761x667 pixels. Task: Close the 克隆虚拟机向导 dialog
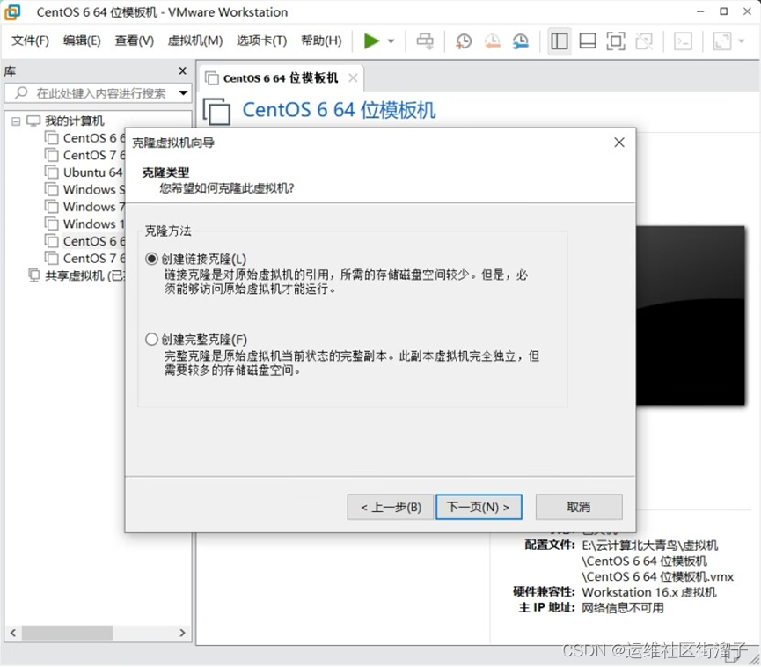point(619,143)
